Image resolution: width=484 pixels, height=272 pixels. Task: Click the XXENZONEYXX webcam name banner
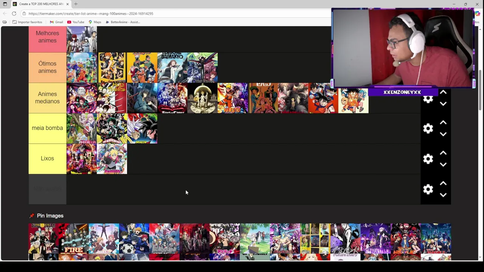point(402,92)
